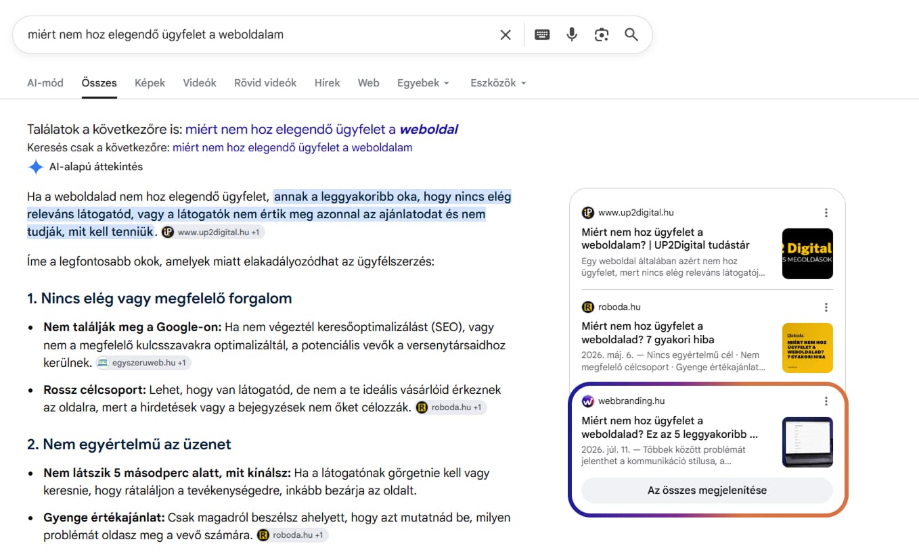Clear the search query with the X icon
This screenshot has height=554, width=919.
[506, 34]
